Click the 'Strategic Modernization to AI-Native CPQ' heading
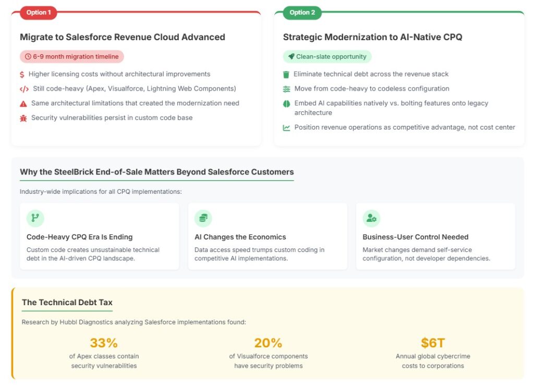This screenshot has width=534, height=389. click(372, 37)
